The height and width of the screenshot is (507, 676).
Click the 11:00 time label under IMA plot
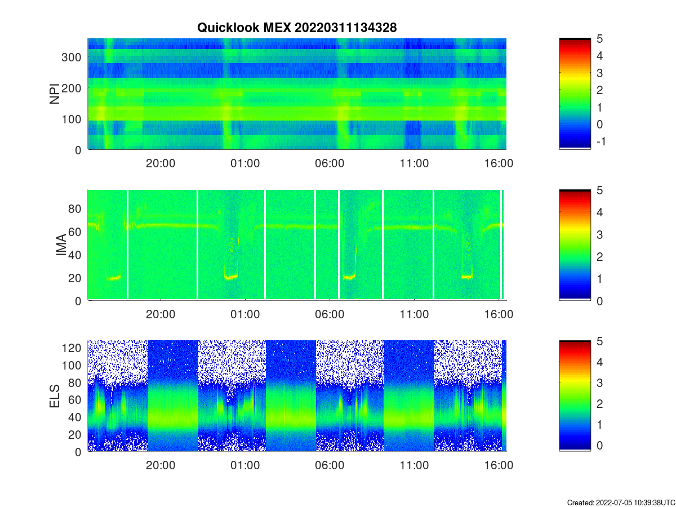[414, 314]
